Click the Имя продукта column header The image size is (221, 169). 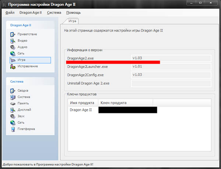tap(83, 103)
